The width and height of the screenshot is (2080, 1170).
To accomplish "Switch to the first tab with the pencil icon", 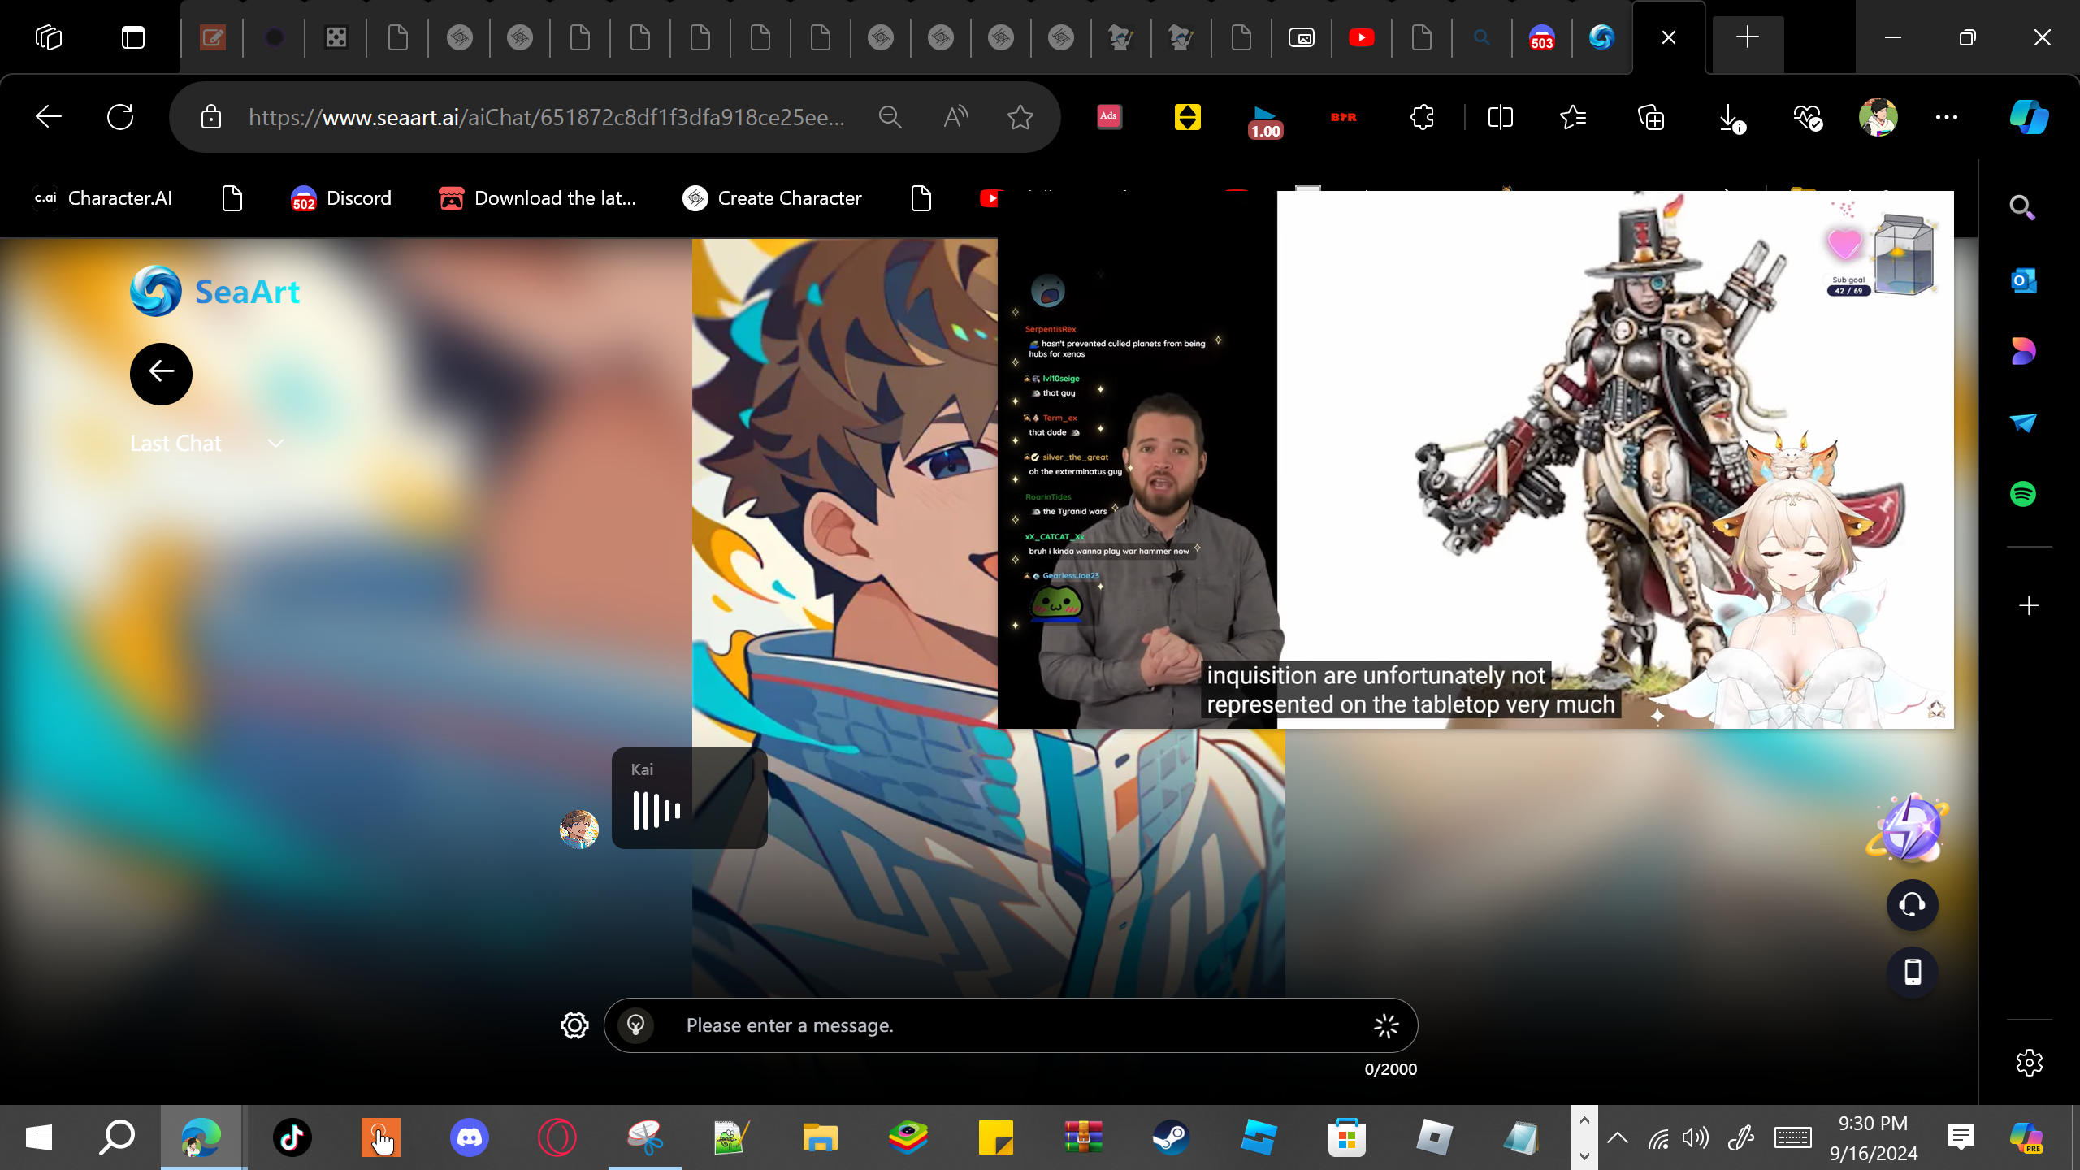I will click(213, 37).
